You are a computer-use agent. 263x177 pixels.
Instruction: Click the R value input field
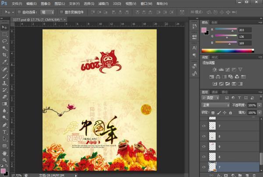coord(245,30)
